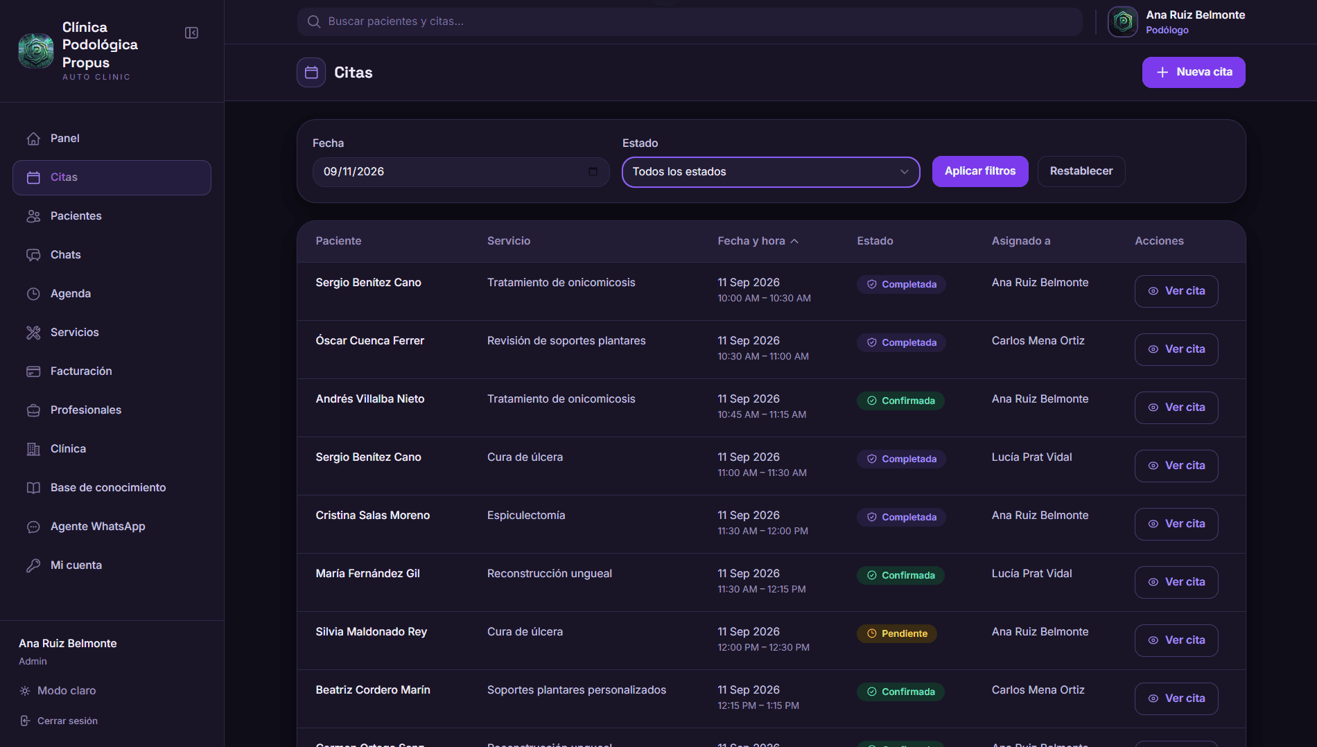Image resolution: width=1317 pixels, height=747 pixels.
Task: Open the Pacientes menu entry
Action: click(x=112, y=216)
